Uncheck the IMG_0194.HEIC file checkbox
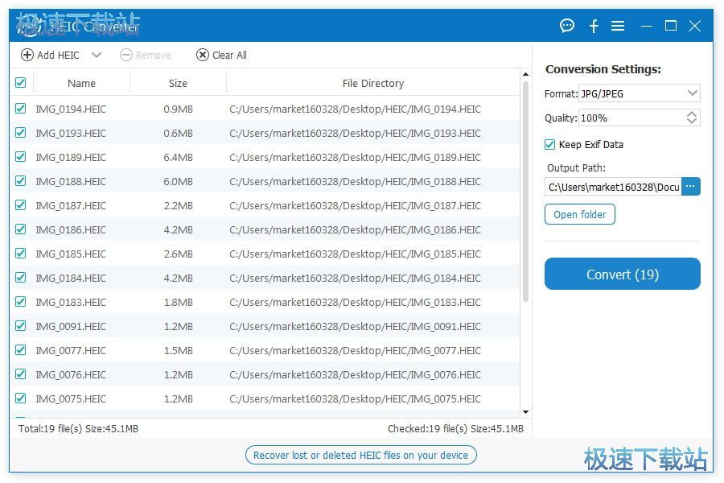This screenshot has height=483, width=724. point(21,109)
